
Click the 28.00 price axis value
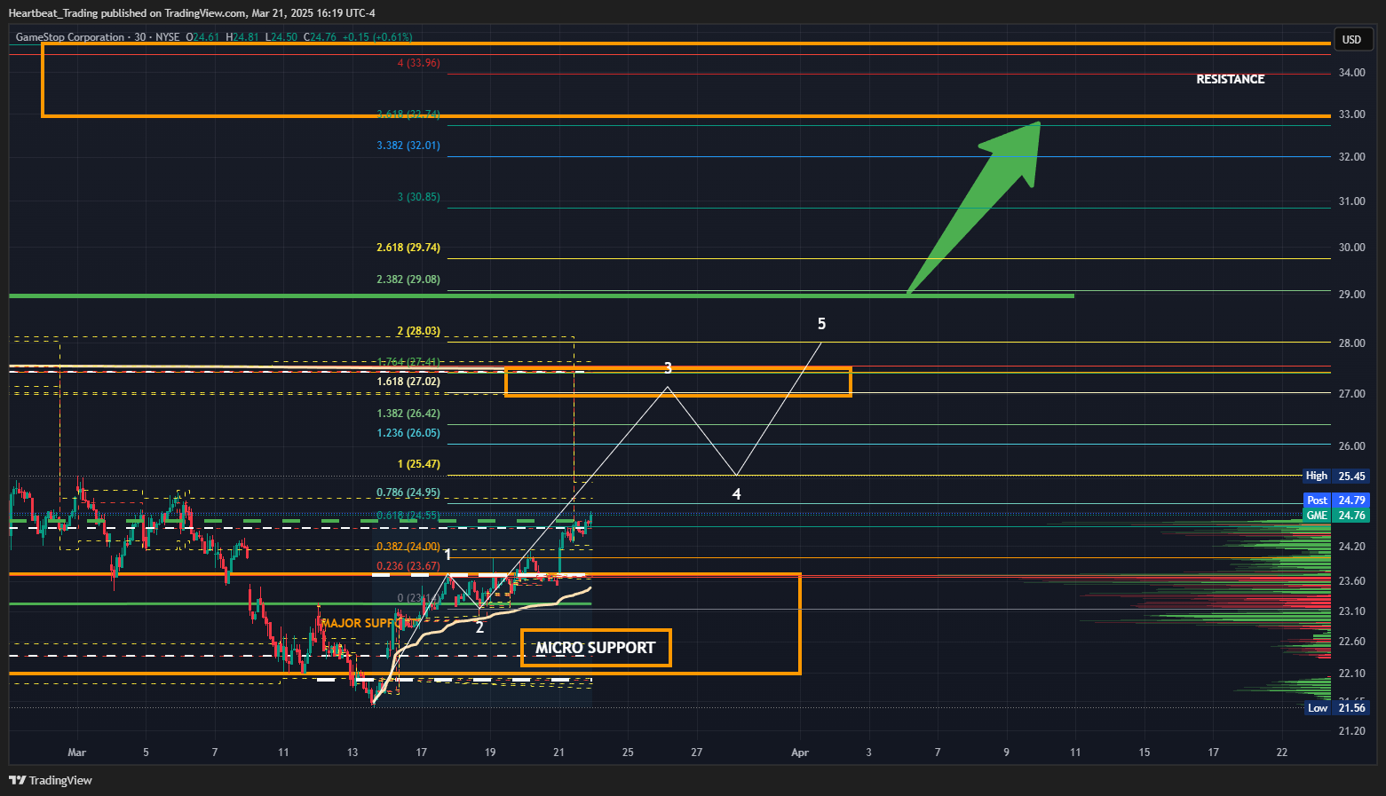tap(1351, 343)
